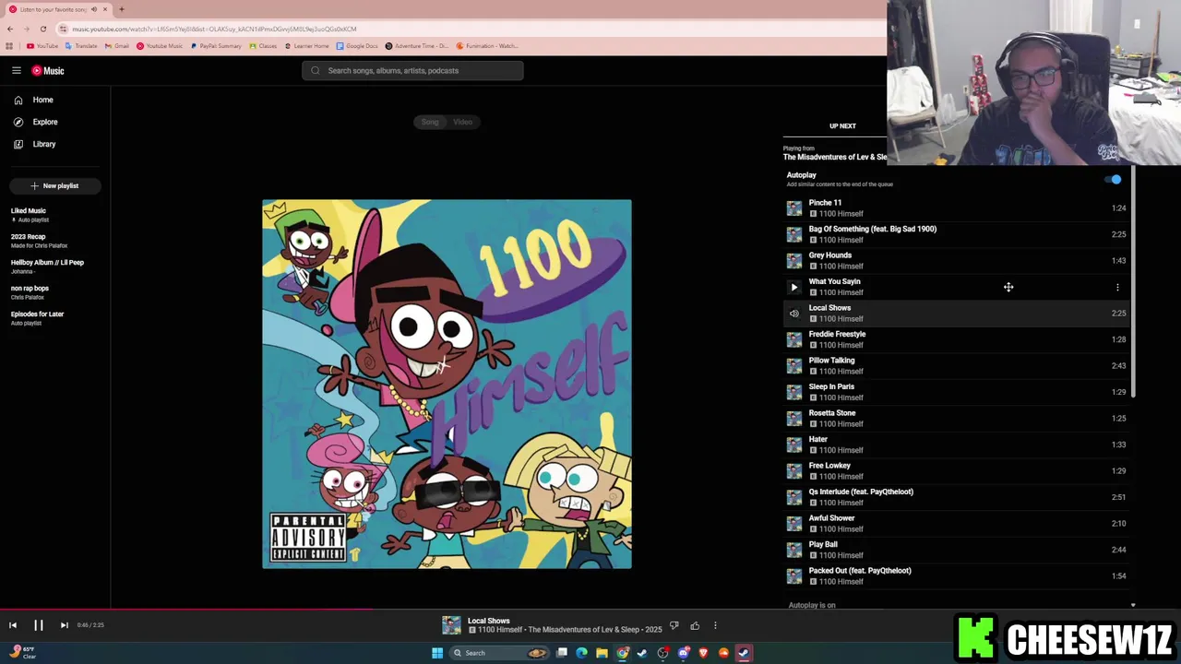Select Qs Interlude in the queue
The width and height of the screenshot is (1181, 664).
(957, 497)
